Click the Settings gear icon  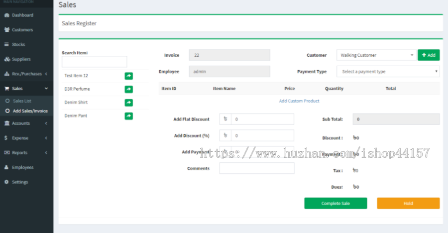click(x=6, y=182)
